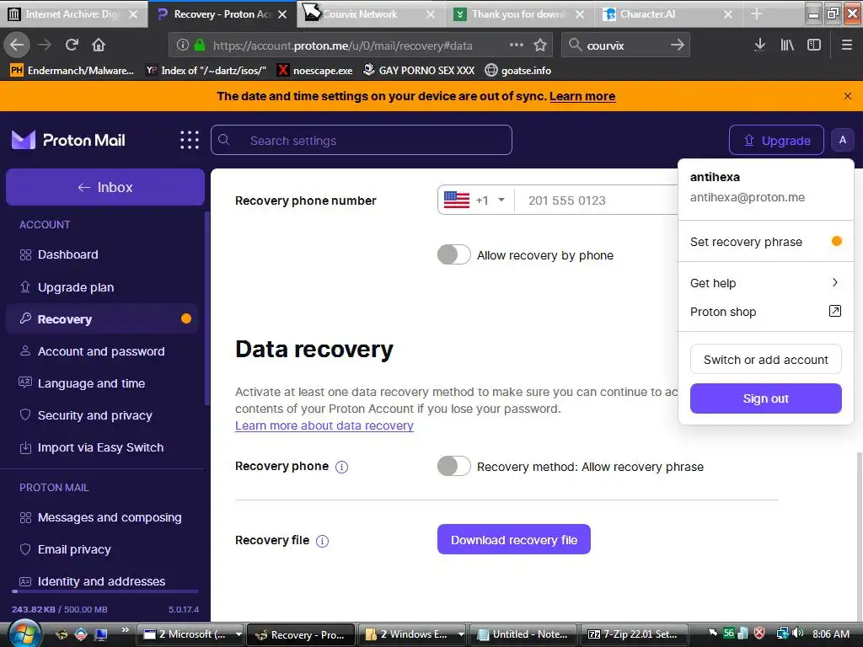Viewport: 863px width, 647px height.
Task: Click the search go arrow next to courvix
Action: [x=678, y=45]
